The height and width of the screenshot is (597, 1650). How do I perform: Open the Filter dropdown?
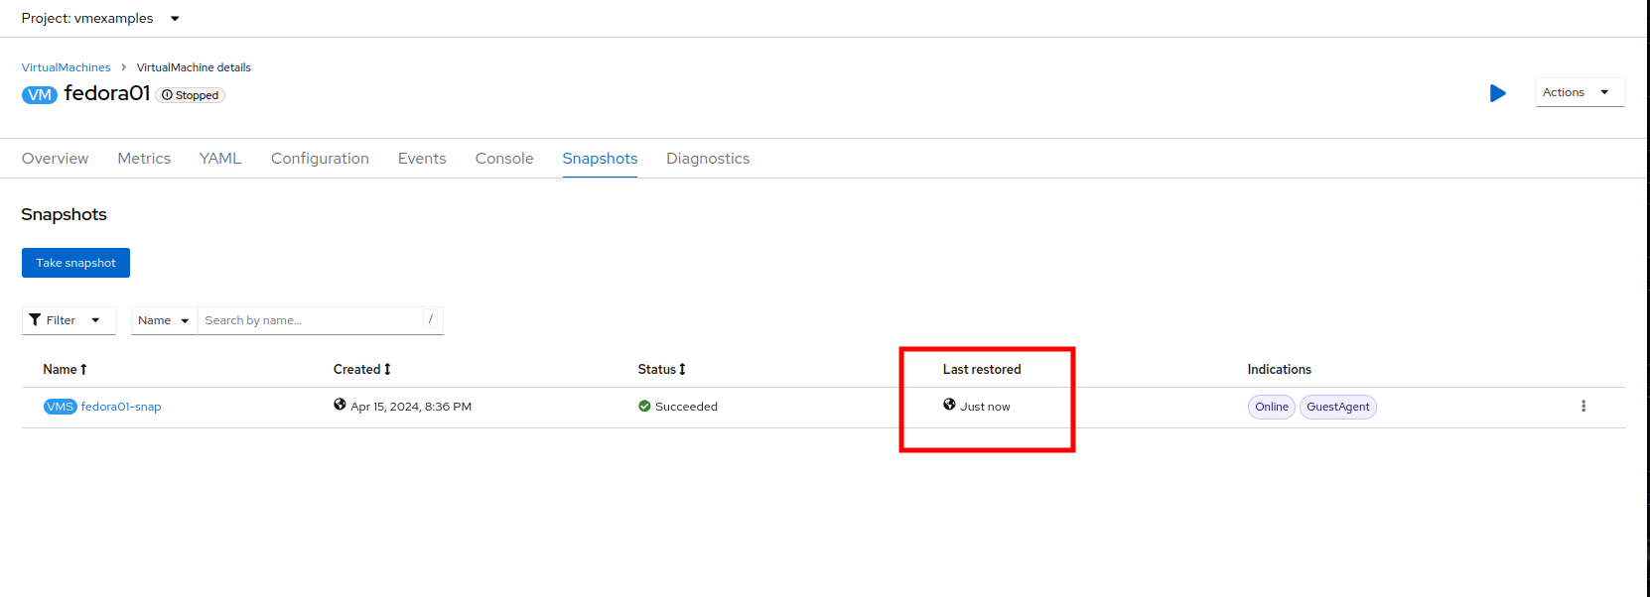pos(69,320)
